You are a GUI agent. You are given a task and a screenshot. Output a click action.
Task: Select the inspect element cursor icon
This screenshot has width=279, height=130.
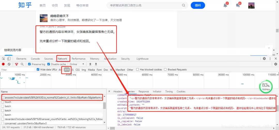3,59
